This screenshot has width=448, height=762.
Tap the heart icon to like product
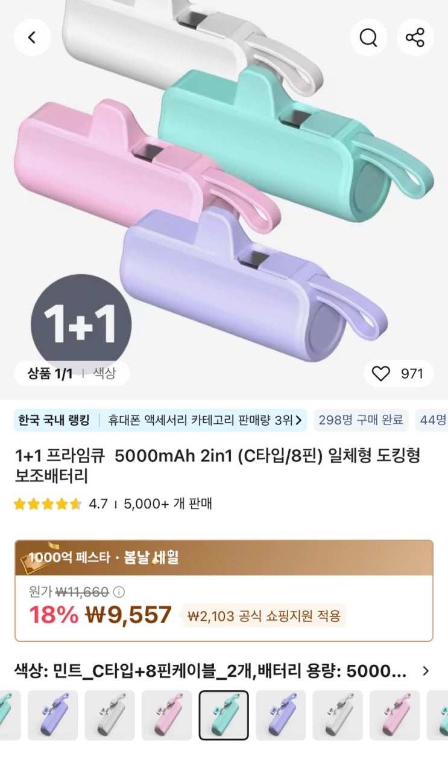tap(380, 374)
